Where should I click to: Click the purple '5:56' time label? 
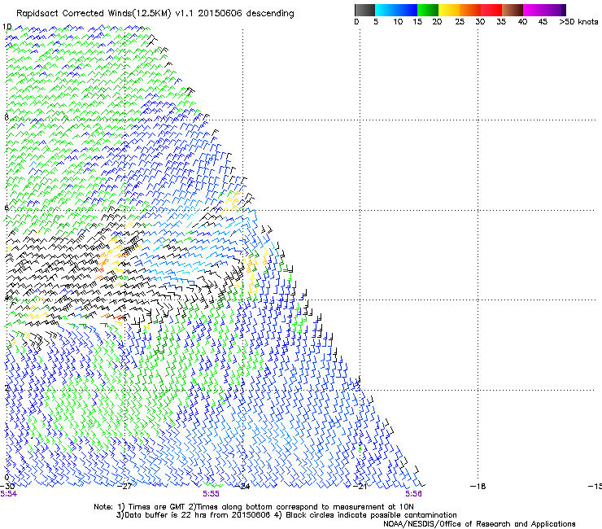(413, 494)
